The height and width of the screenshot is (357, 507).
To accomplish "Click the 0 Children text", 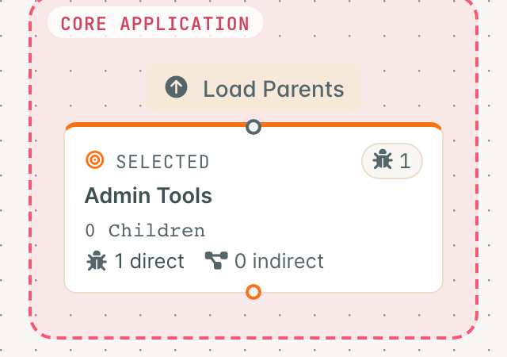I will click(x=145, y=231).
